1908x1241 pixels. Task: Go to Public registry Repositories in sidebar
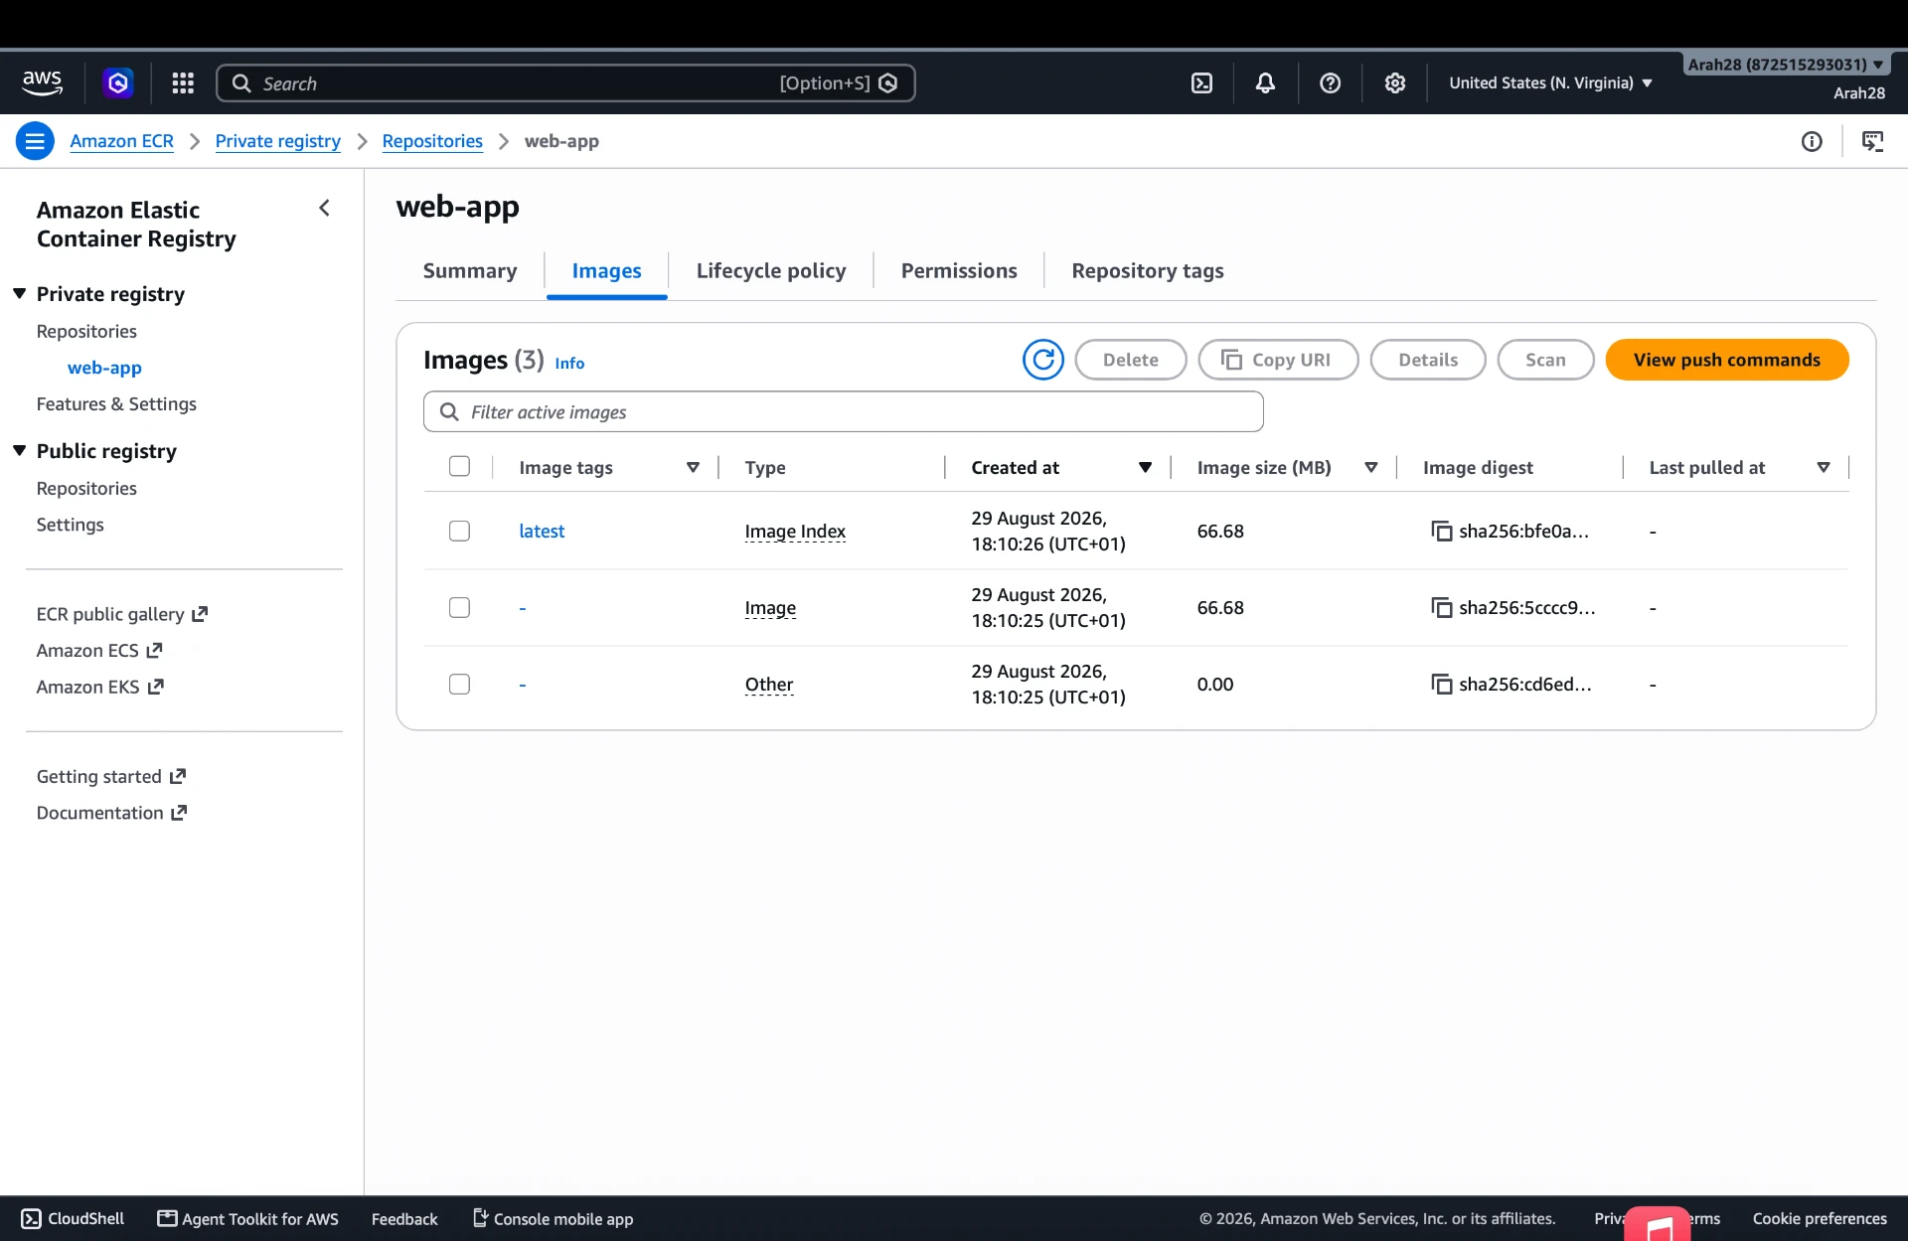pos(86,489)
